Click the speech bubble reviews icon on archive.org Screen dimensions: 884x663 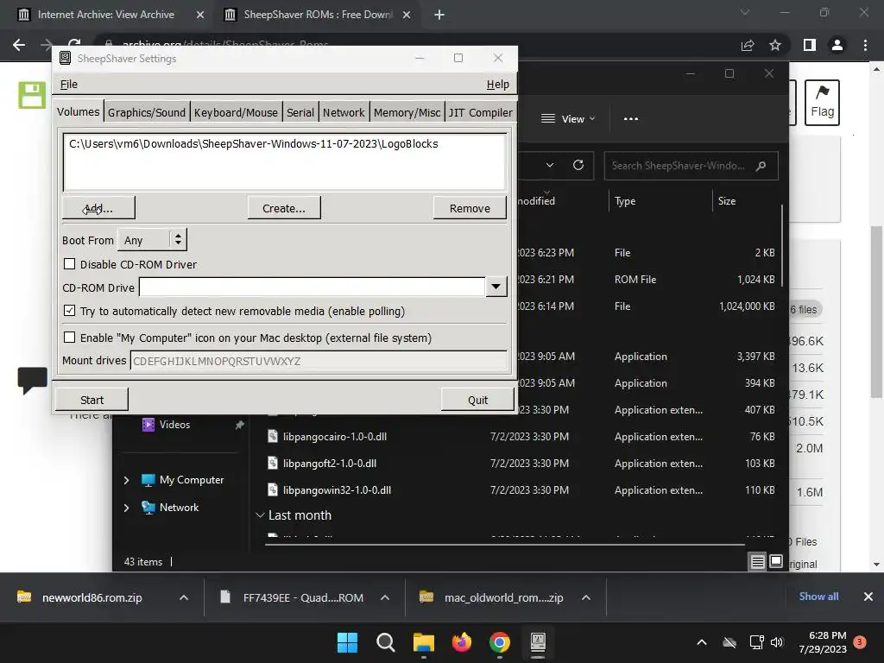(x=32, y=380)
